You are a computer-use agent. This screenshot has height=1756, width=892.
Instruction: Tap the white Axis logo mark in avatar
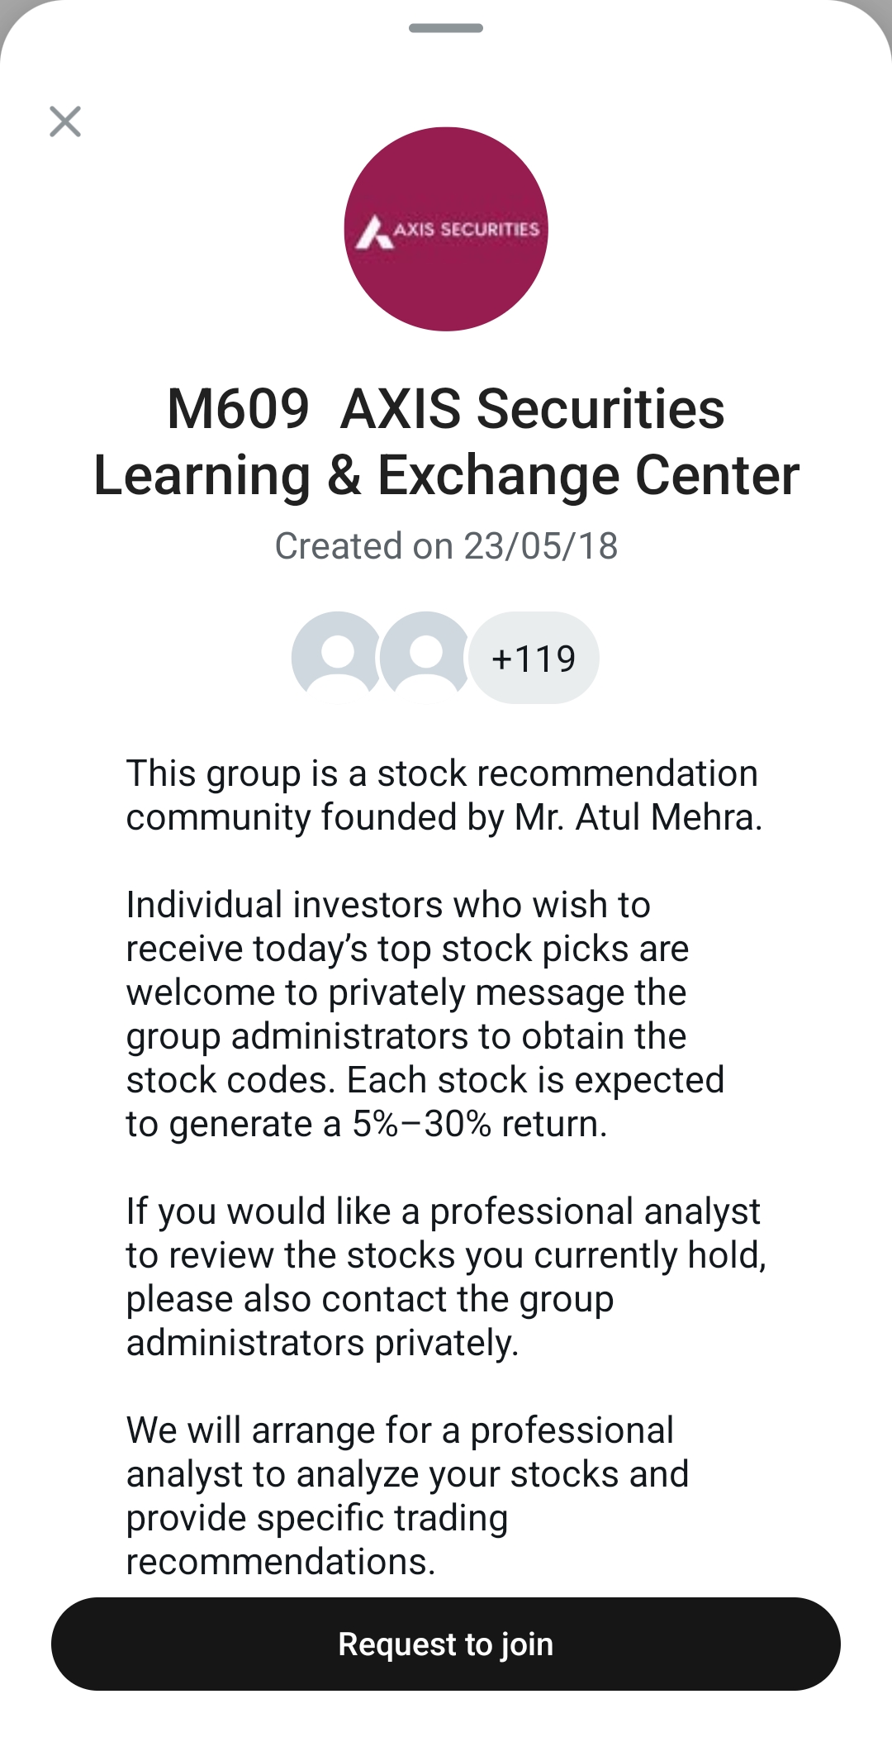pos(374,232)
